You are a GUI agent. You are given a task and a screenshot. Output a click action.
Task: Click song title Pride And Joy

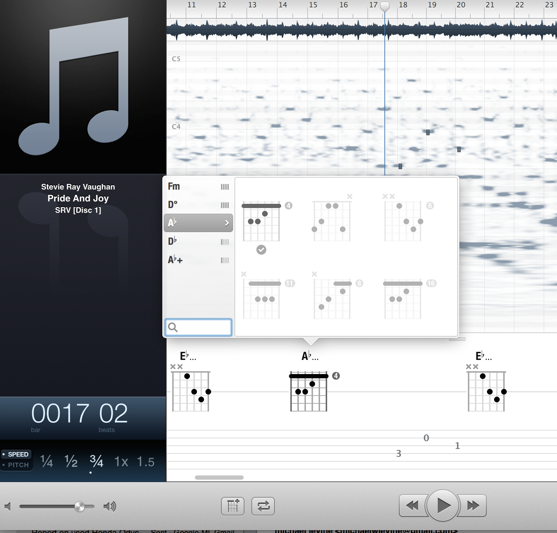[78, 198]
